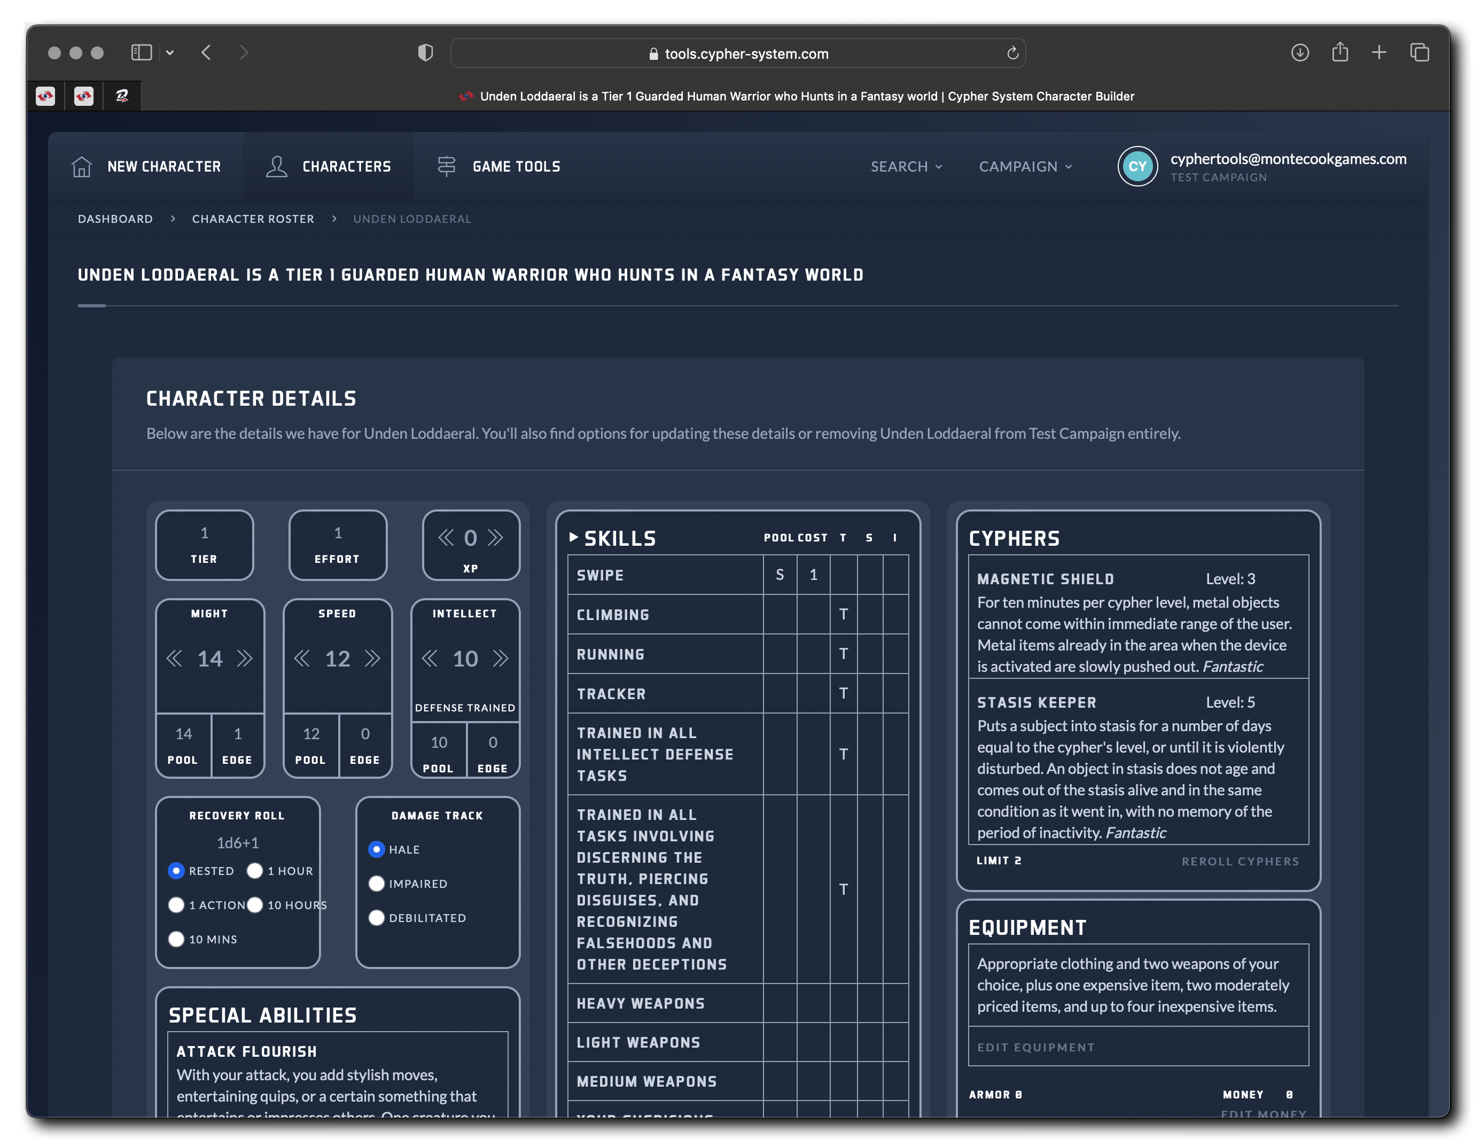Viewport: 1481px width, 1146px height.
Task: Open the Campaign dropdown menu
Action: (1025, 167)
